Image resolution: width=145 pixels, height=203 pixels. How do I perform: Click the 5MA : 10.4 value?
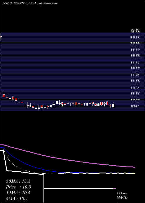click(17, 198)
